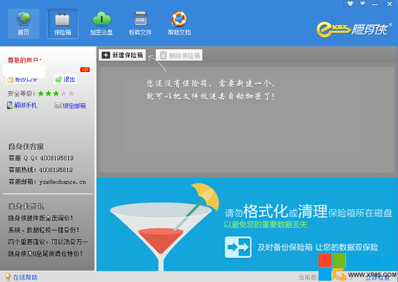
Task: Click the red VIP badge
Action: [x=85, y=70]
